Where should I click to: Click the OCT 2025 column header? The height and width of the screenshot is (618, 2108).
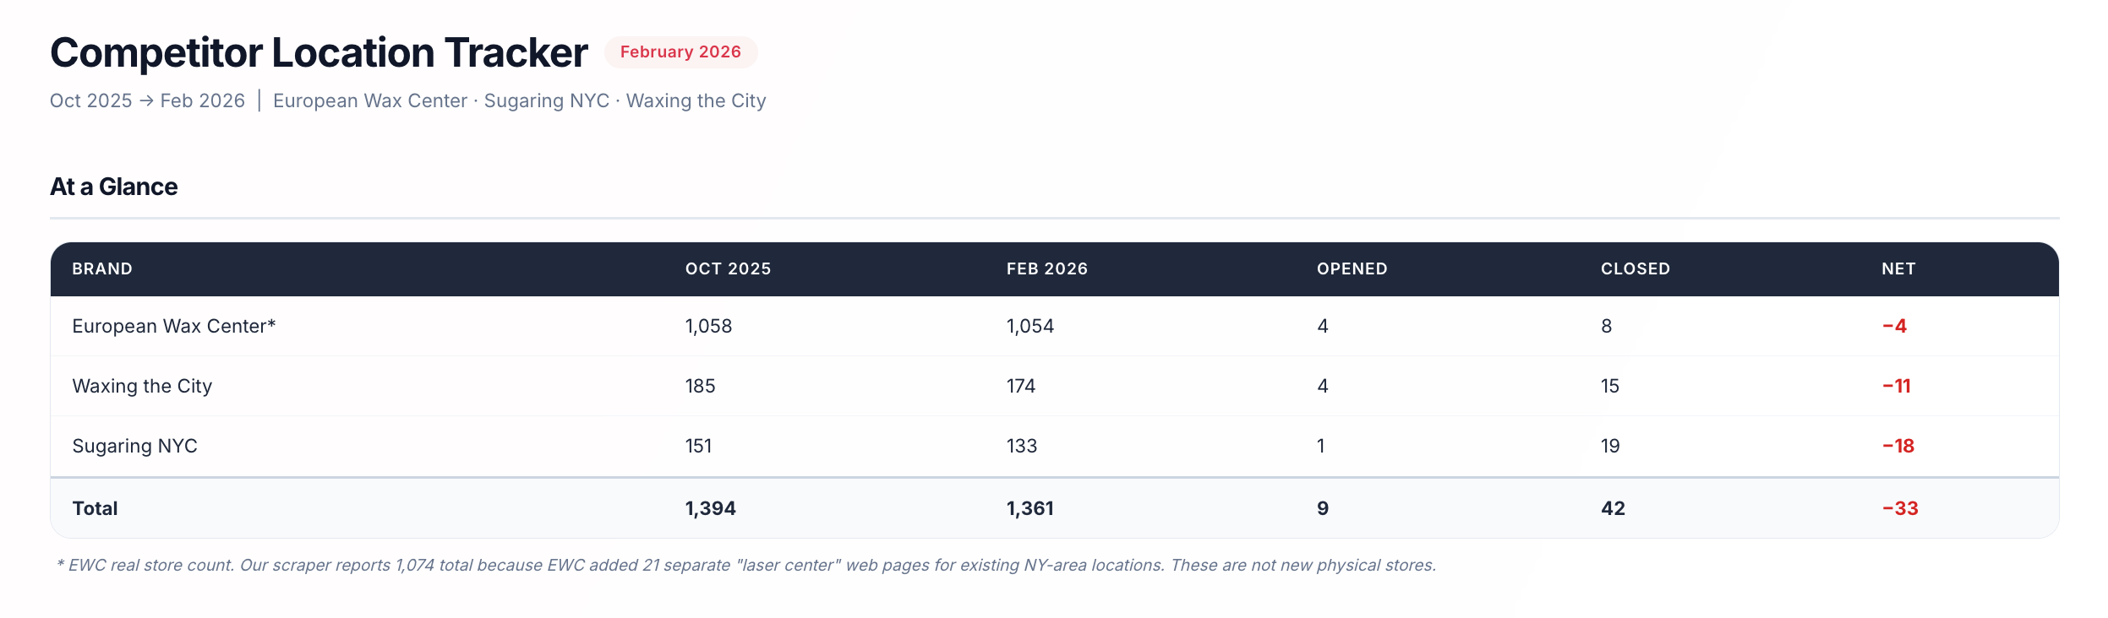click(x=728, y=268)
